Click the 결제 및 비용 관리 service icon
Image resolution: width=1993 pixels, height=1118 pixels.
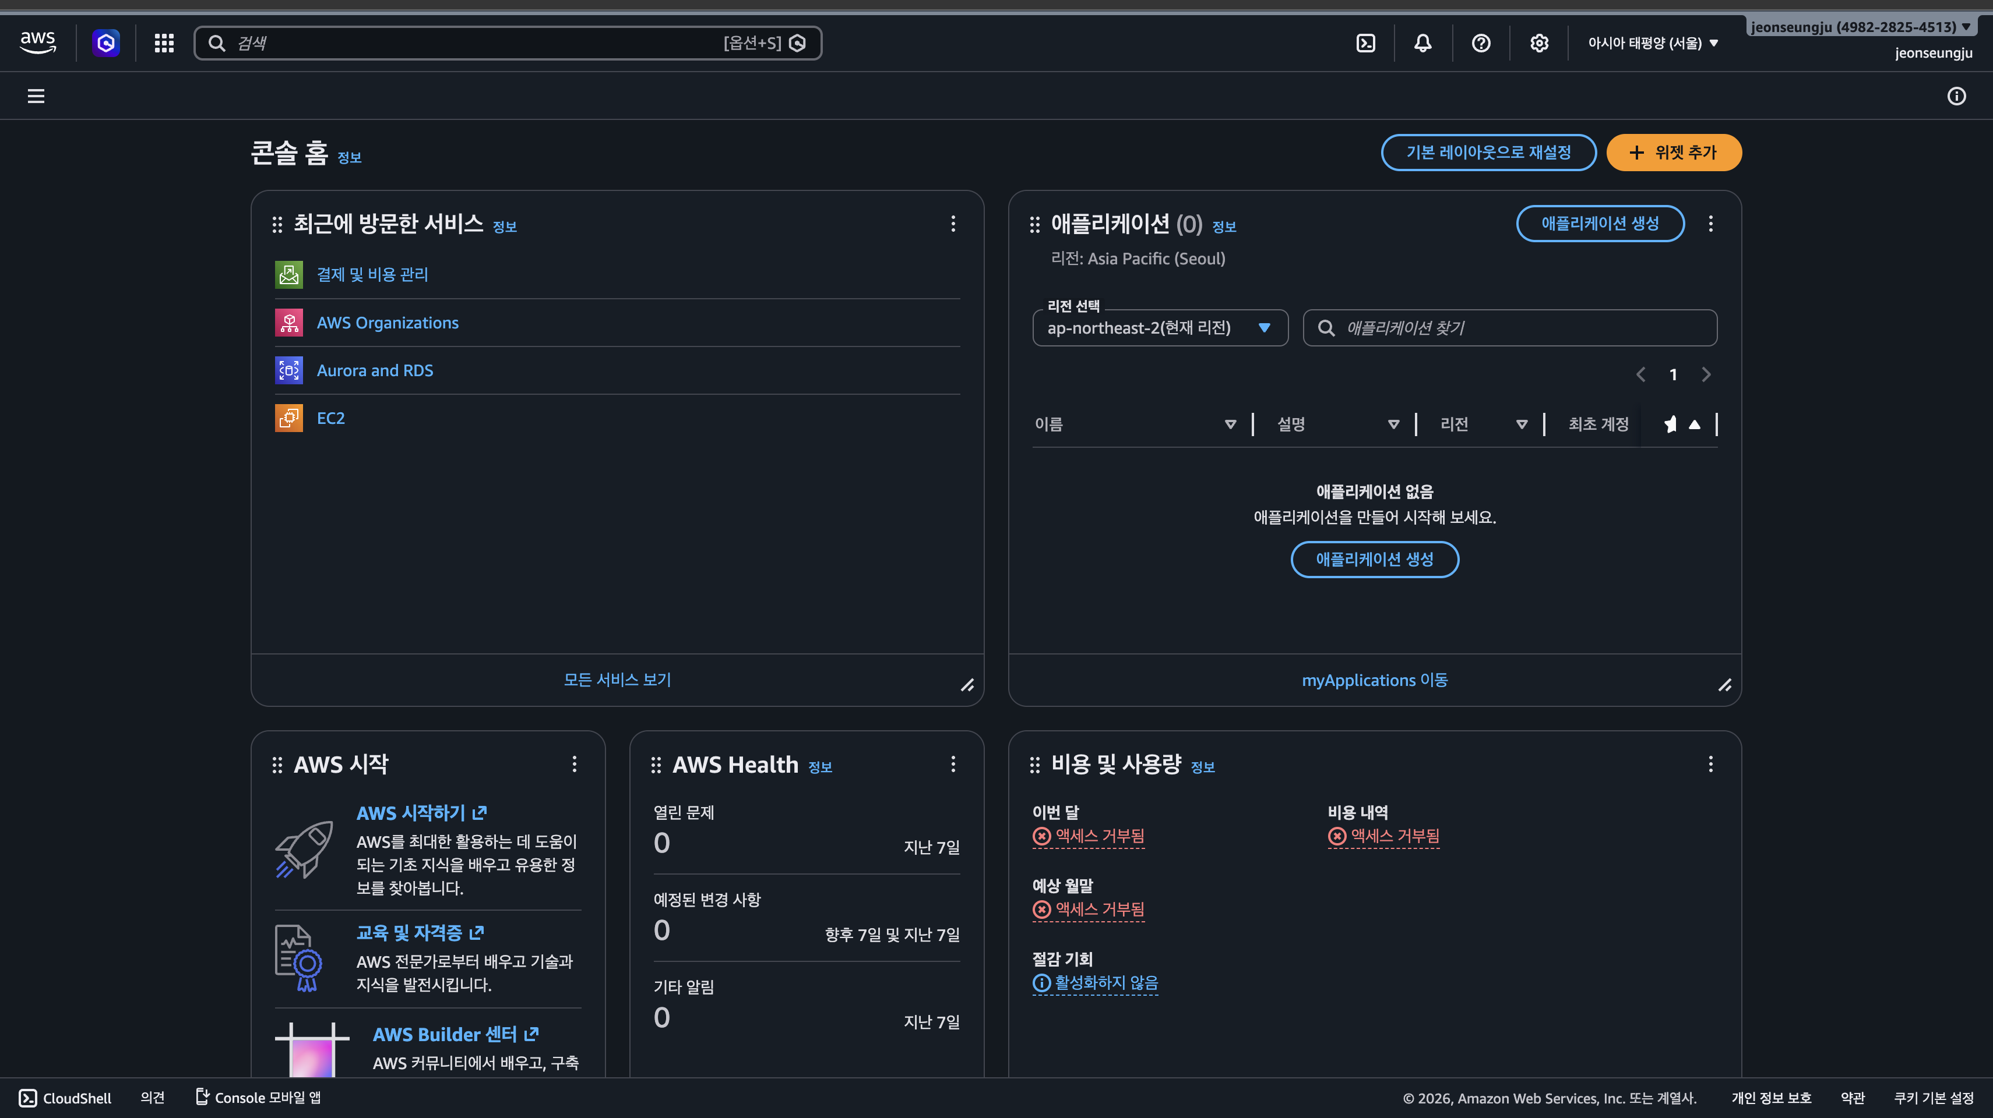pyautogui.click(x=288, y=274)
